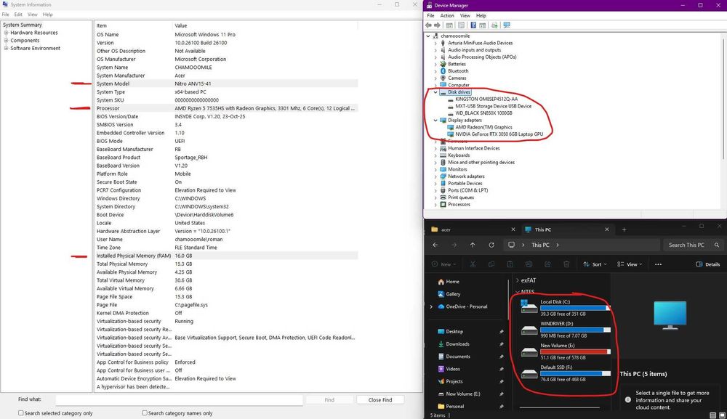The image size is (727, 419).
Task: Open Edit menu in System Information
Action: [18, 15]
